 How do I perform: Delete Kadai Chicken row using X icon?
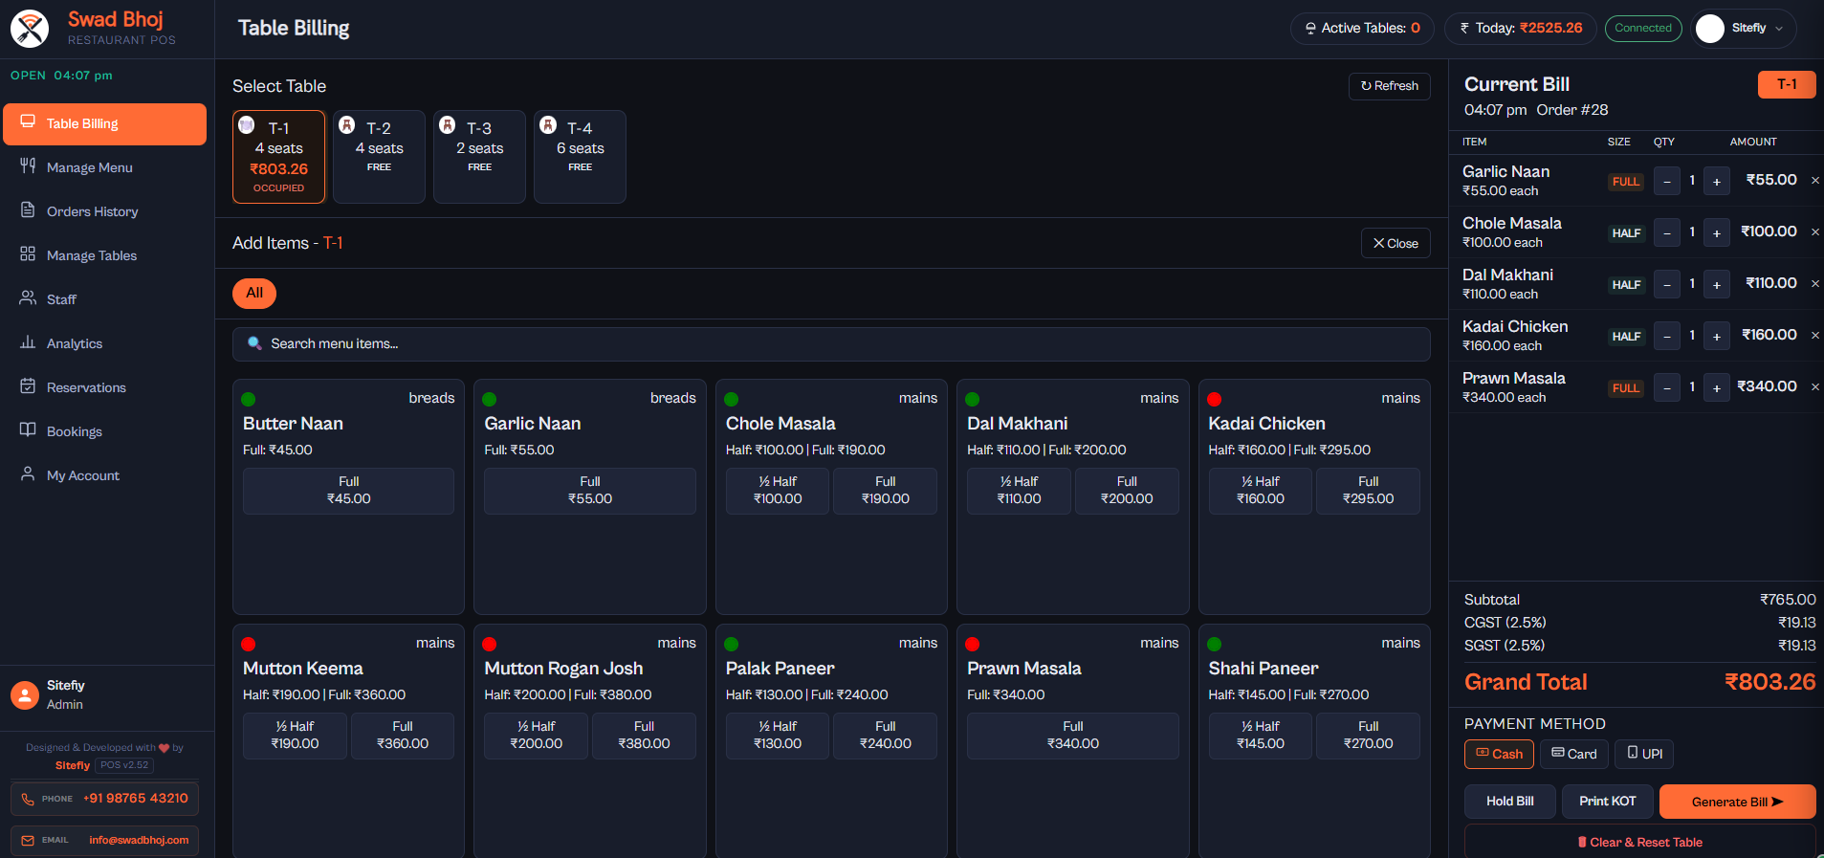pyautogui.click(x=1814, y=336)
